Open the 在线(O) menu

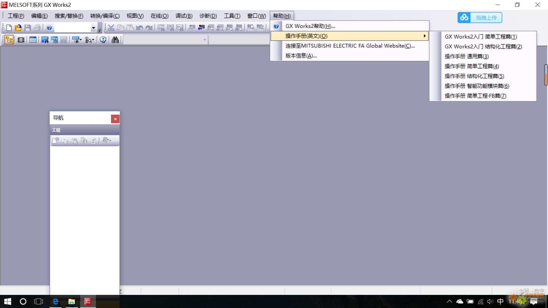[160, 16]
